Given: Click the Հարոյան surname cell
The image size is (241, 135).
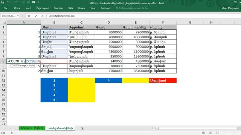Looking at the screenshot, I should pos(81,71).
